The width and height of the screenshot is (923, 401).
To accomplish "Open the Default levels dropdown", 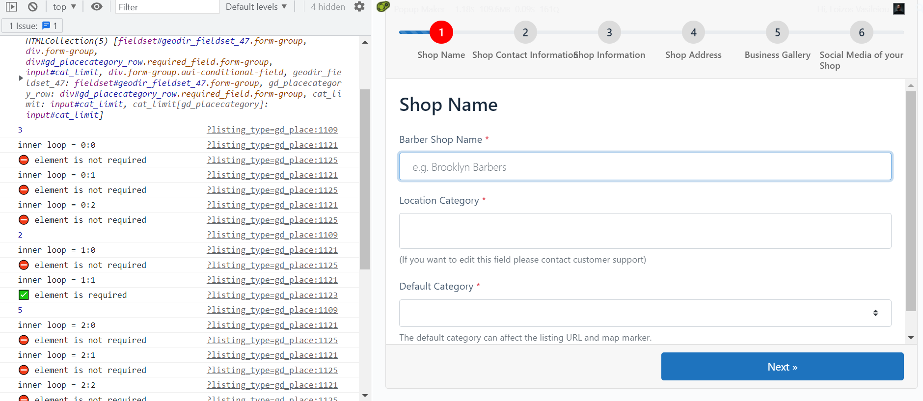I will point(256,7).
